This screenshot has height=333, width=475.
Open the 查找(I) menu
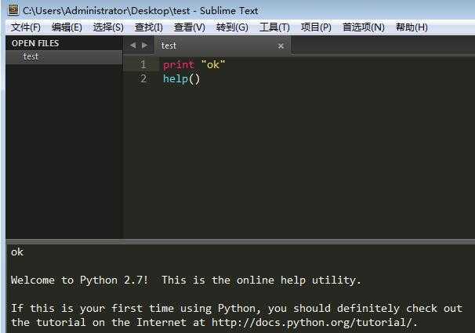pos(148,27)
